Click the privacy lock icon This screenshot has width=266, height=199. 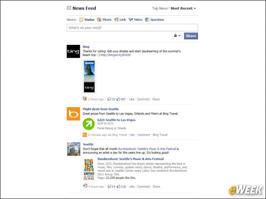pos(175,36)
